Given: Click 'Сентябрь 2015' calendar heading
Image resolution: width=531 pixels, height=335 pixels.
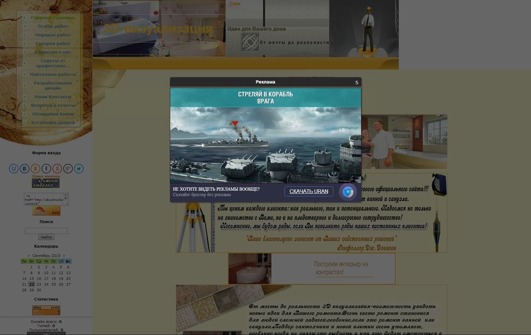Looking at the screenshot, I should click(46, 256).
